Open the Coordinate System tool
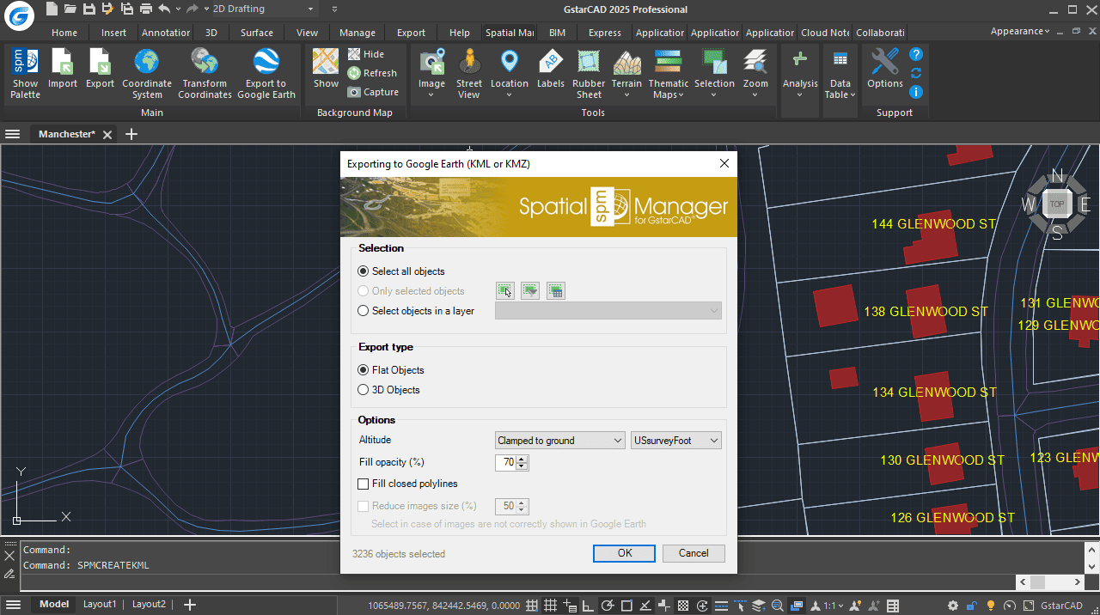This screenshot has width=1100, height=615. coord(147,73)
